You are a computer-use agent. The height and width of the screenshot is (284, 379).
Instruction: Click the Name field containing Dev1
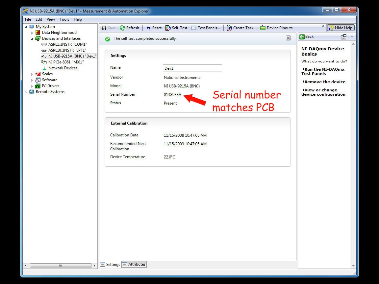(192, 68)
